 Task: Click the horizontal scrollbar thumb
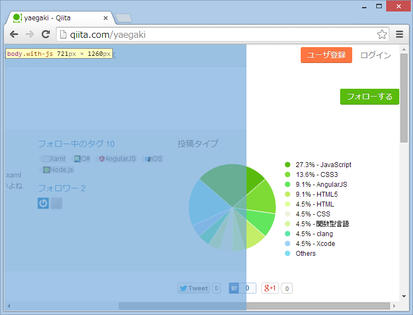[254, 306]
